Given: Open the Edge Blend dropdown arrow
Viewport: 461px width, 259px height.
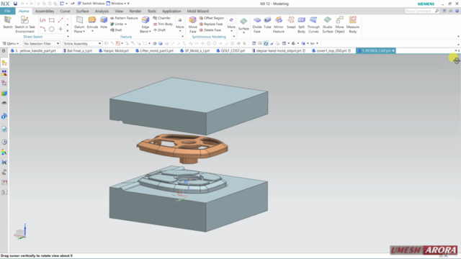Looking at the screenshot, I should (150, 32).
